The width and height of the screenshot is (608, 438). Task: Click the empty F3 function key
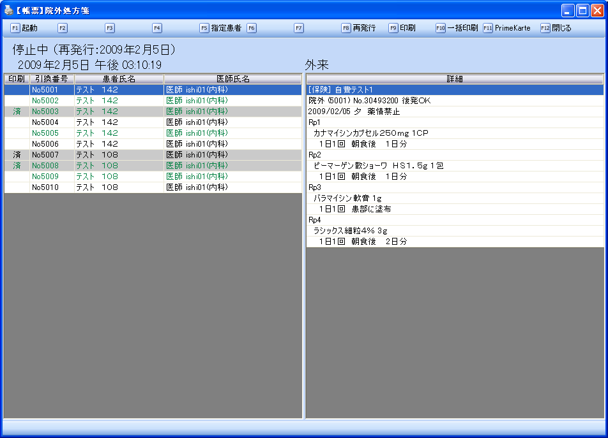pyautogui.click(x=110, y=28)
